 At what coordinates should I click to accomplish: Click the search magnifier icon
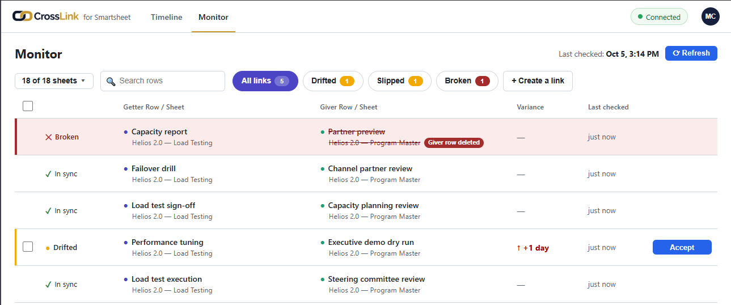pyautogui.click(x=111, y=81)
